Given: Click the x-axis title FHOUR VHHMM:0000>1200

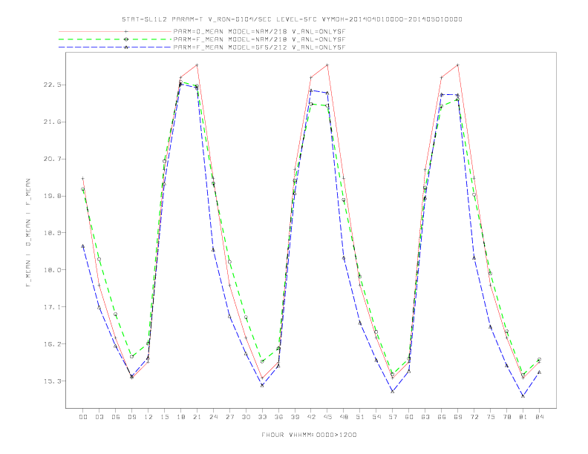Looking at the screenshot, I should (x=309, y=435).
